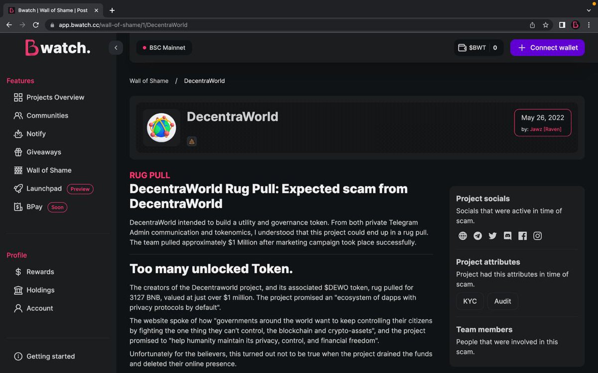
Task: Go to Wall of Shame sidebar item
Action: [42, 170]
